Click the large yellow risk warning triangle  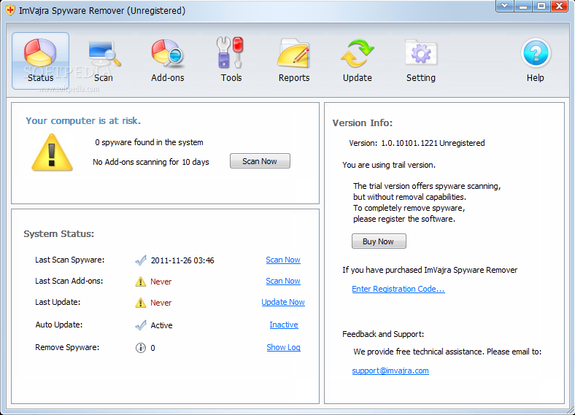52,153
